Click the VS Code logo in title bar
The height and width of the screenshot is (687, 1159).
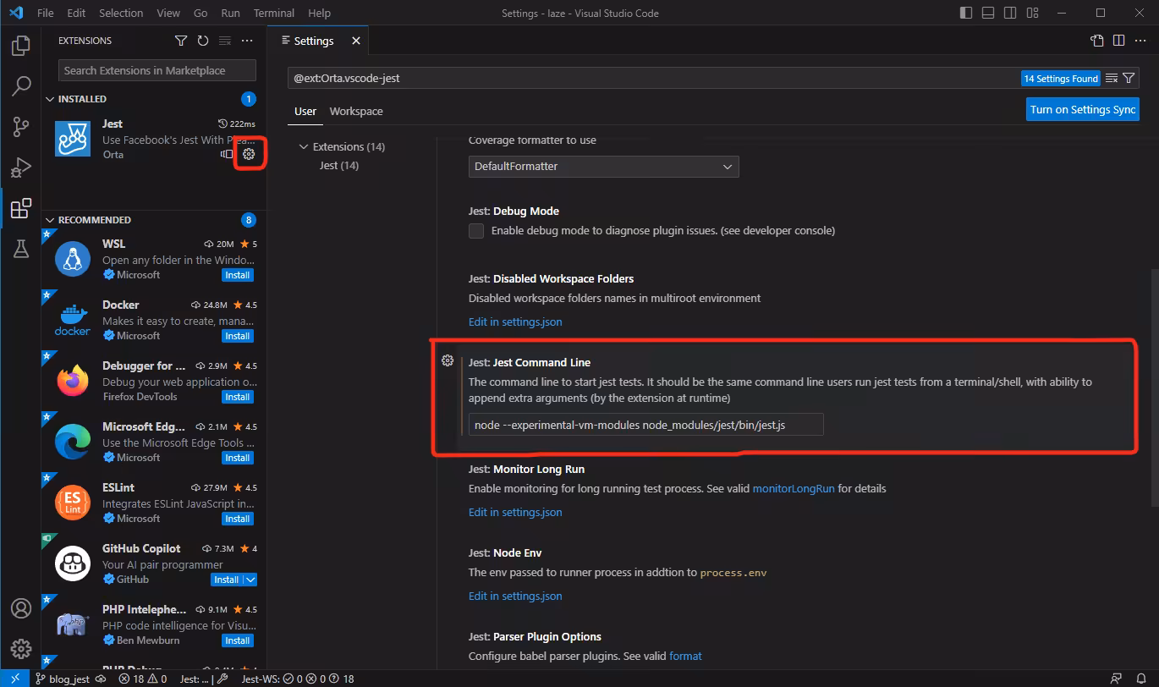tap(16, 13)
